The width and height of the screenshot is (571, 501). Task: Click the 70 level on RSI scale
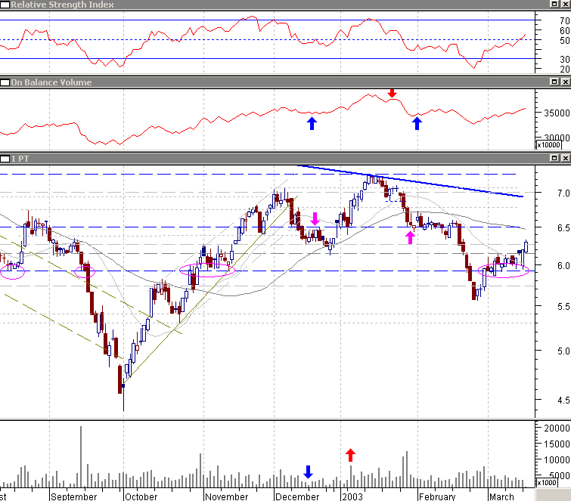[564, 21]
